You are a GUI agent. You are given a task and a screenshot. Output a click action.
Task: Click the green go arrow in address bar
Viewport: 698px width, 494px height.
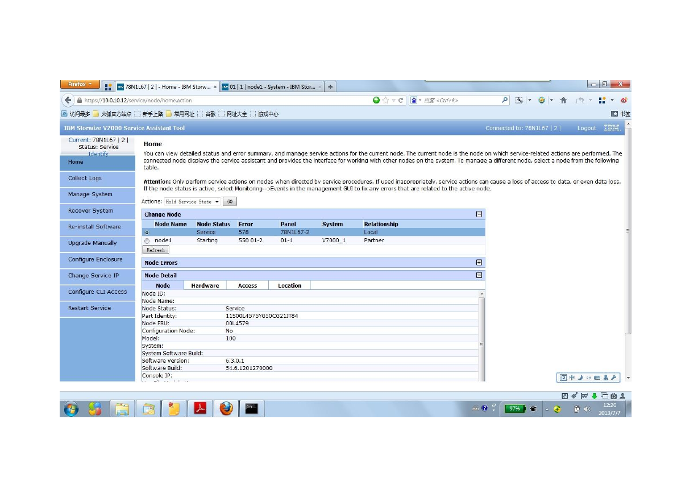click(x=376, y=101)
